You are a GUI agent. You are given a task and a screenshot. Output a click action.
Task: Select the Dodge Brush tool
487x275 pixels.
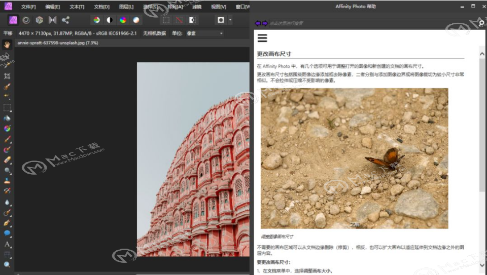(x=7, y=171)
